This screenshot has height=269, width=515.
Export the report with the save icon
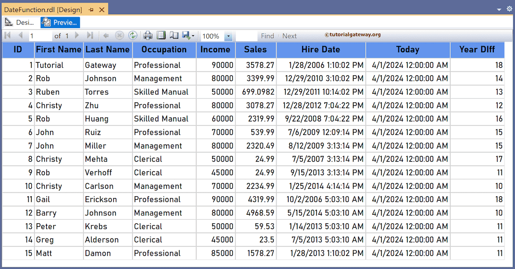(x=186, y=36)
